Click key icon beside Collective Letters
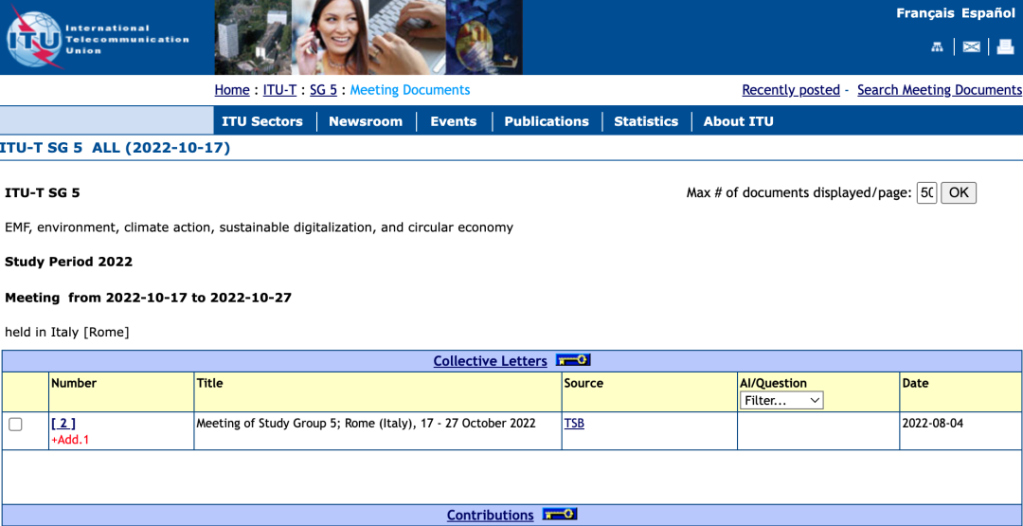The height and width of the screenshot is (526, 1023). tap(573, 360)
